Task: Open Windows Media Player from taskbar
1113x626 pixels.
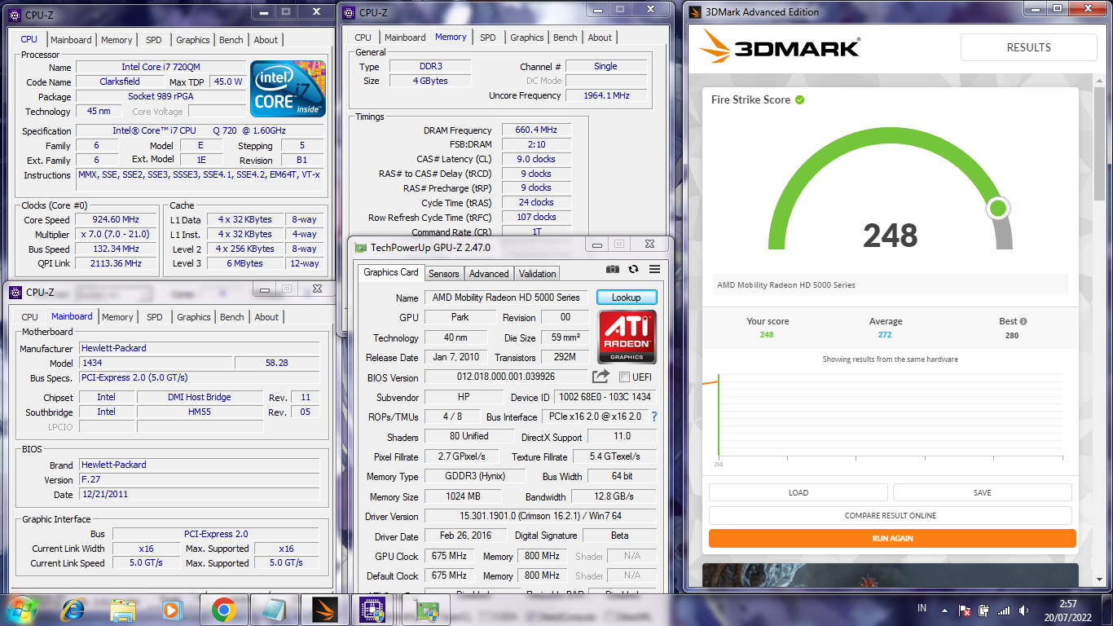Action: coord(171,610)
